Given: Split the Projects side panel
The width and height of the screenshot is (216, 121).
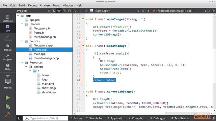Looking at the screenshot, I should (64, 11).
